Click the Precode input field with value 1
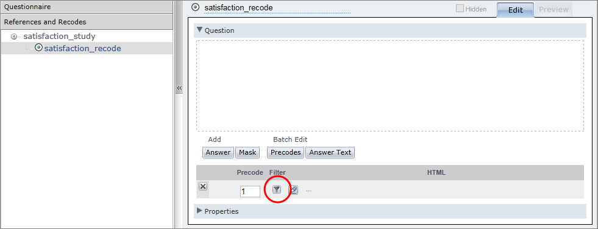Screen dimensions: 598x229 250,191
